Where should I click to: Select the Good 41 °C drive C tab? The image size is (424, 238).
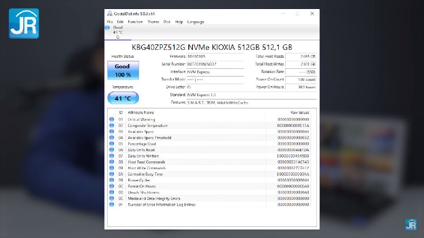coord(117,32)
